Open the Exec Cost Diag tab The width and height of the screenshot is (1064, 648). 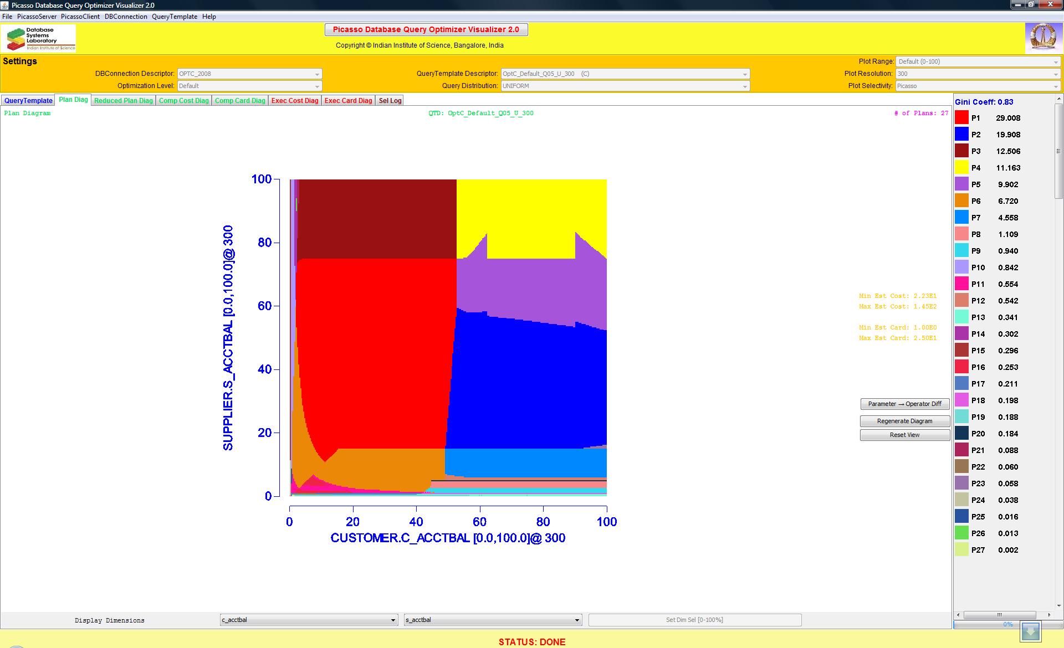(295, 100)
